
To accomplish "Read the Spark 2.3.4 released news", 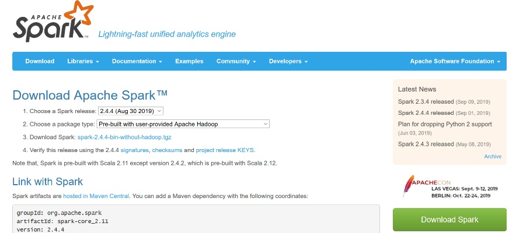I will click(426, 101).
